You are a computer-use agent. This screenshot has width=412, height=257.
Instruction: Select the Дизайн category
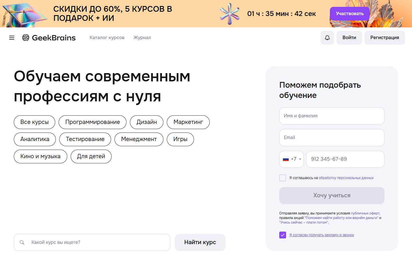coord(147,122)
